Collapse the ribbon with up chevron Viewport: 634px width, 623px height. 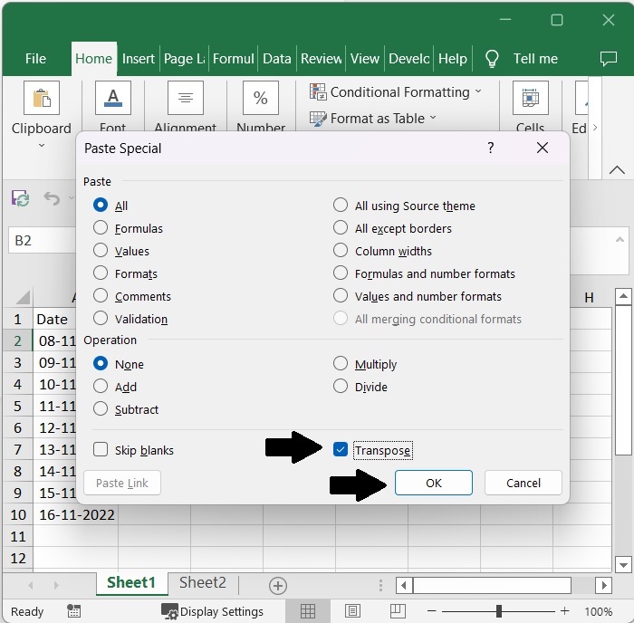click(x=617, y=170)
